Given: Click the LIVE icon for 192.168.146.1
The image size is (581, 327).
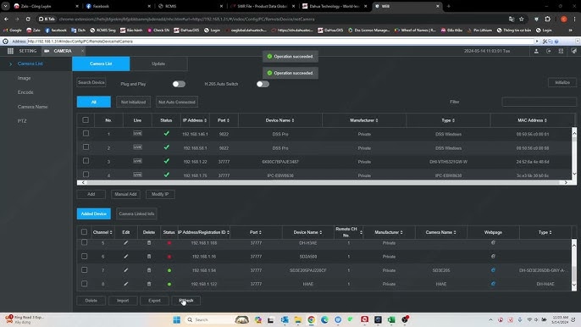Looking at the screenshot, I should pos(137,134).
